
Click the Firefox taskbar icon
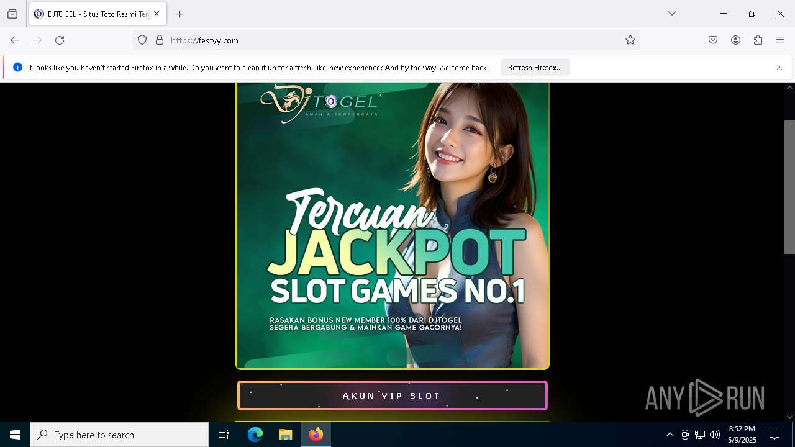(316, 435)
